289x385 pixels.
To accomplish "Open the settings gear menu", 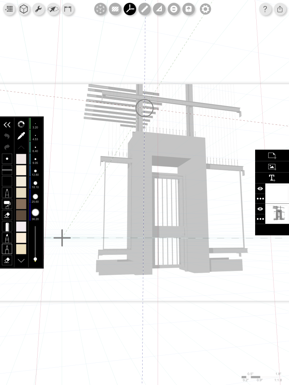I will (x=205, y=9).
